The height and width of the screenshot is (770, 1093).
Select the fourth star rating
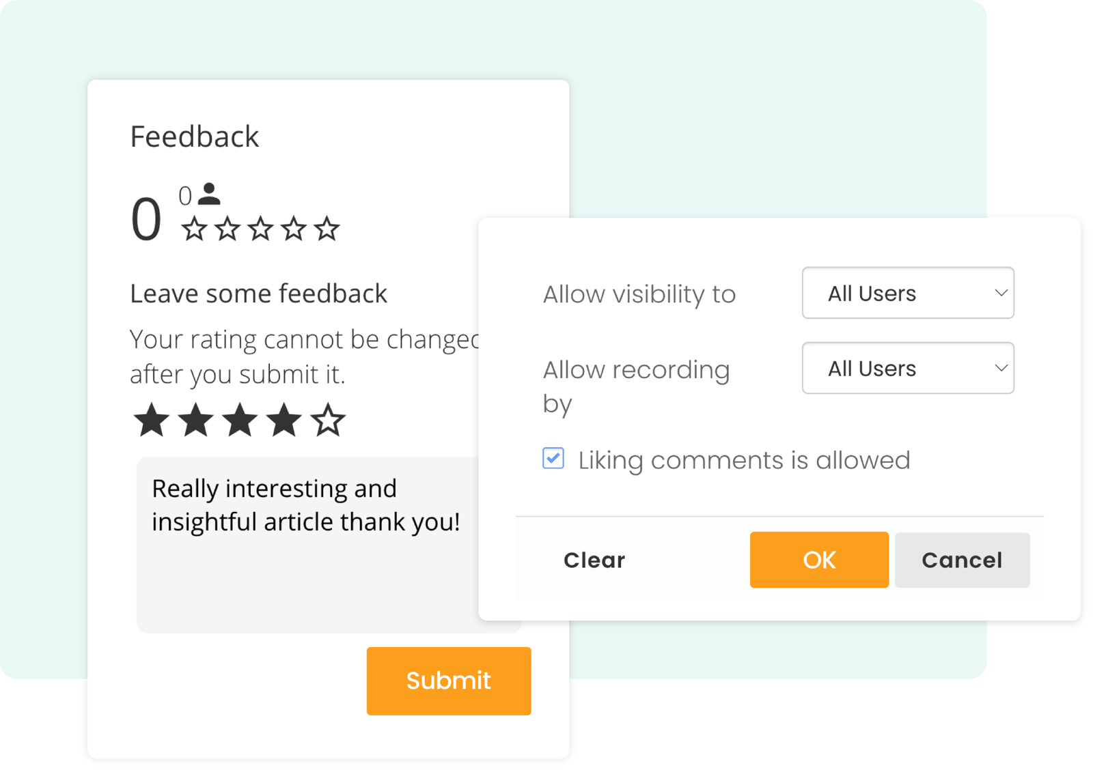[x=283, y=419]
